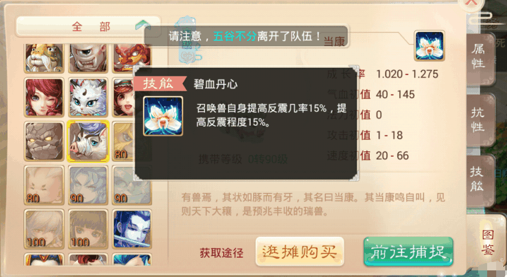Expand the 全部 filter dropdown
The image size is (507, 277).
point(88,26)
